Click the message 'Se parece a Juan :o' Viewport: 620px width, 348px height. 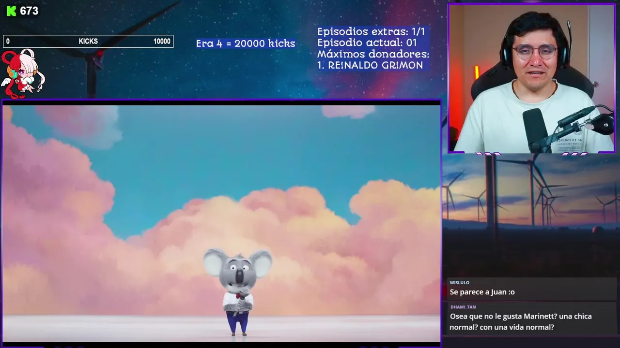482,292
